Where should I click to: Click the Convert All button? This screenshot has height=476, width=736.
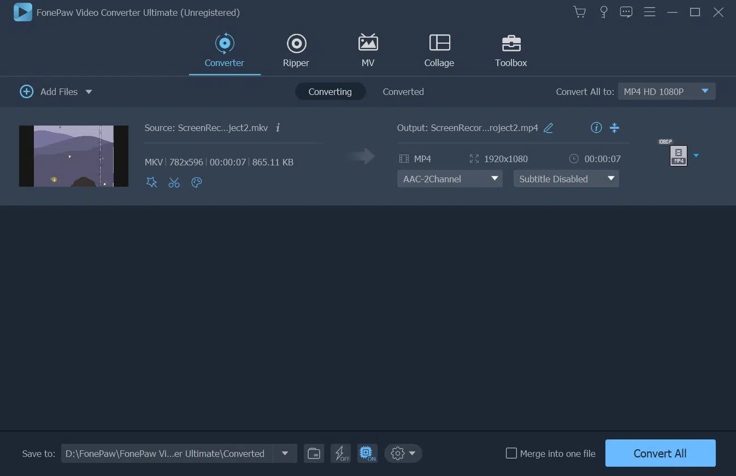[x=660, y=453]
